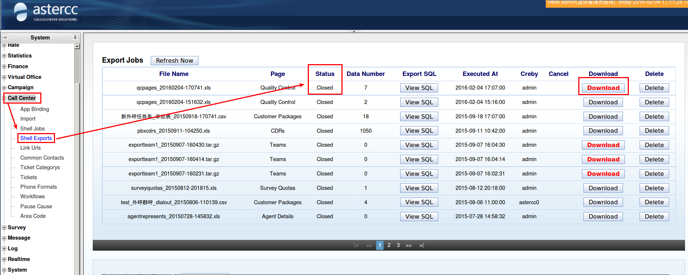Open Phone Formats menu item
This screenshot has height=275, width=688.
tap(38, 187)
